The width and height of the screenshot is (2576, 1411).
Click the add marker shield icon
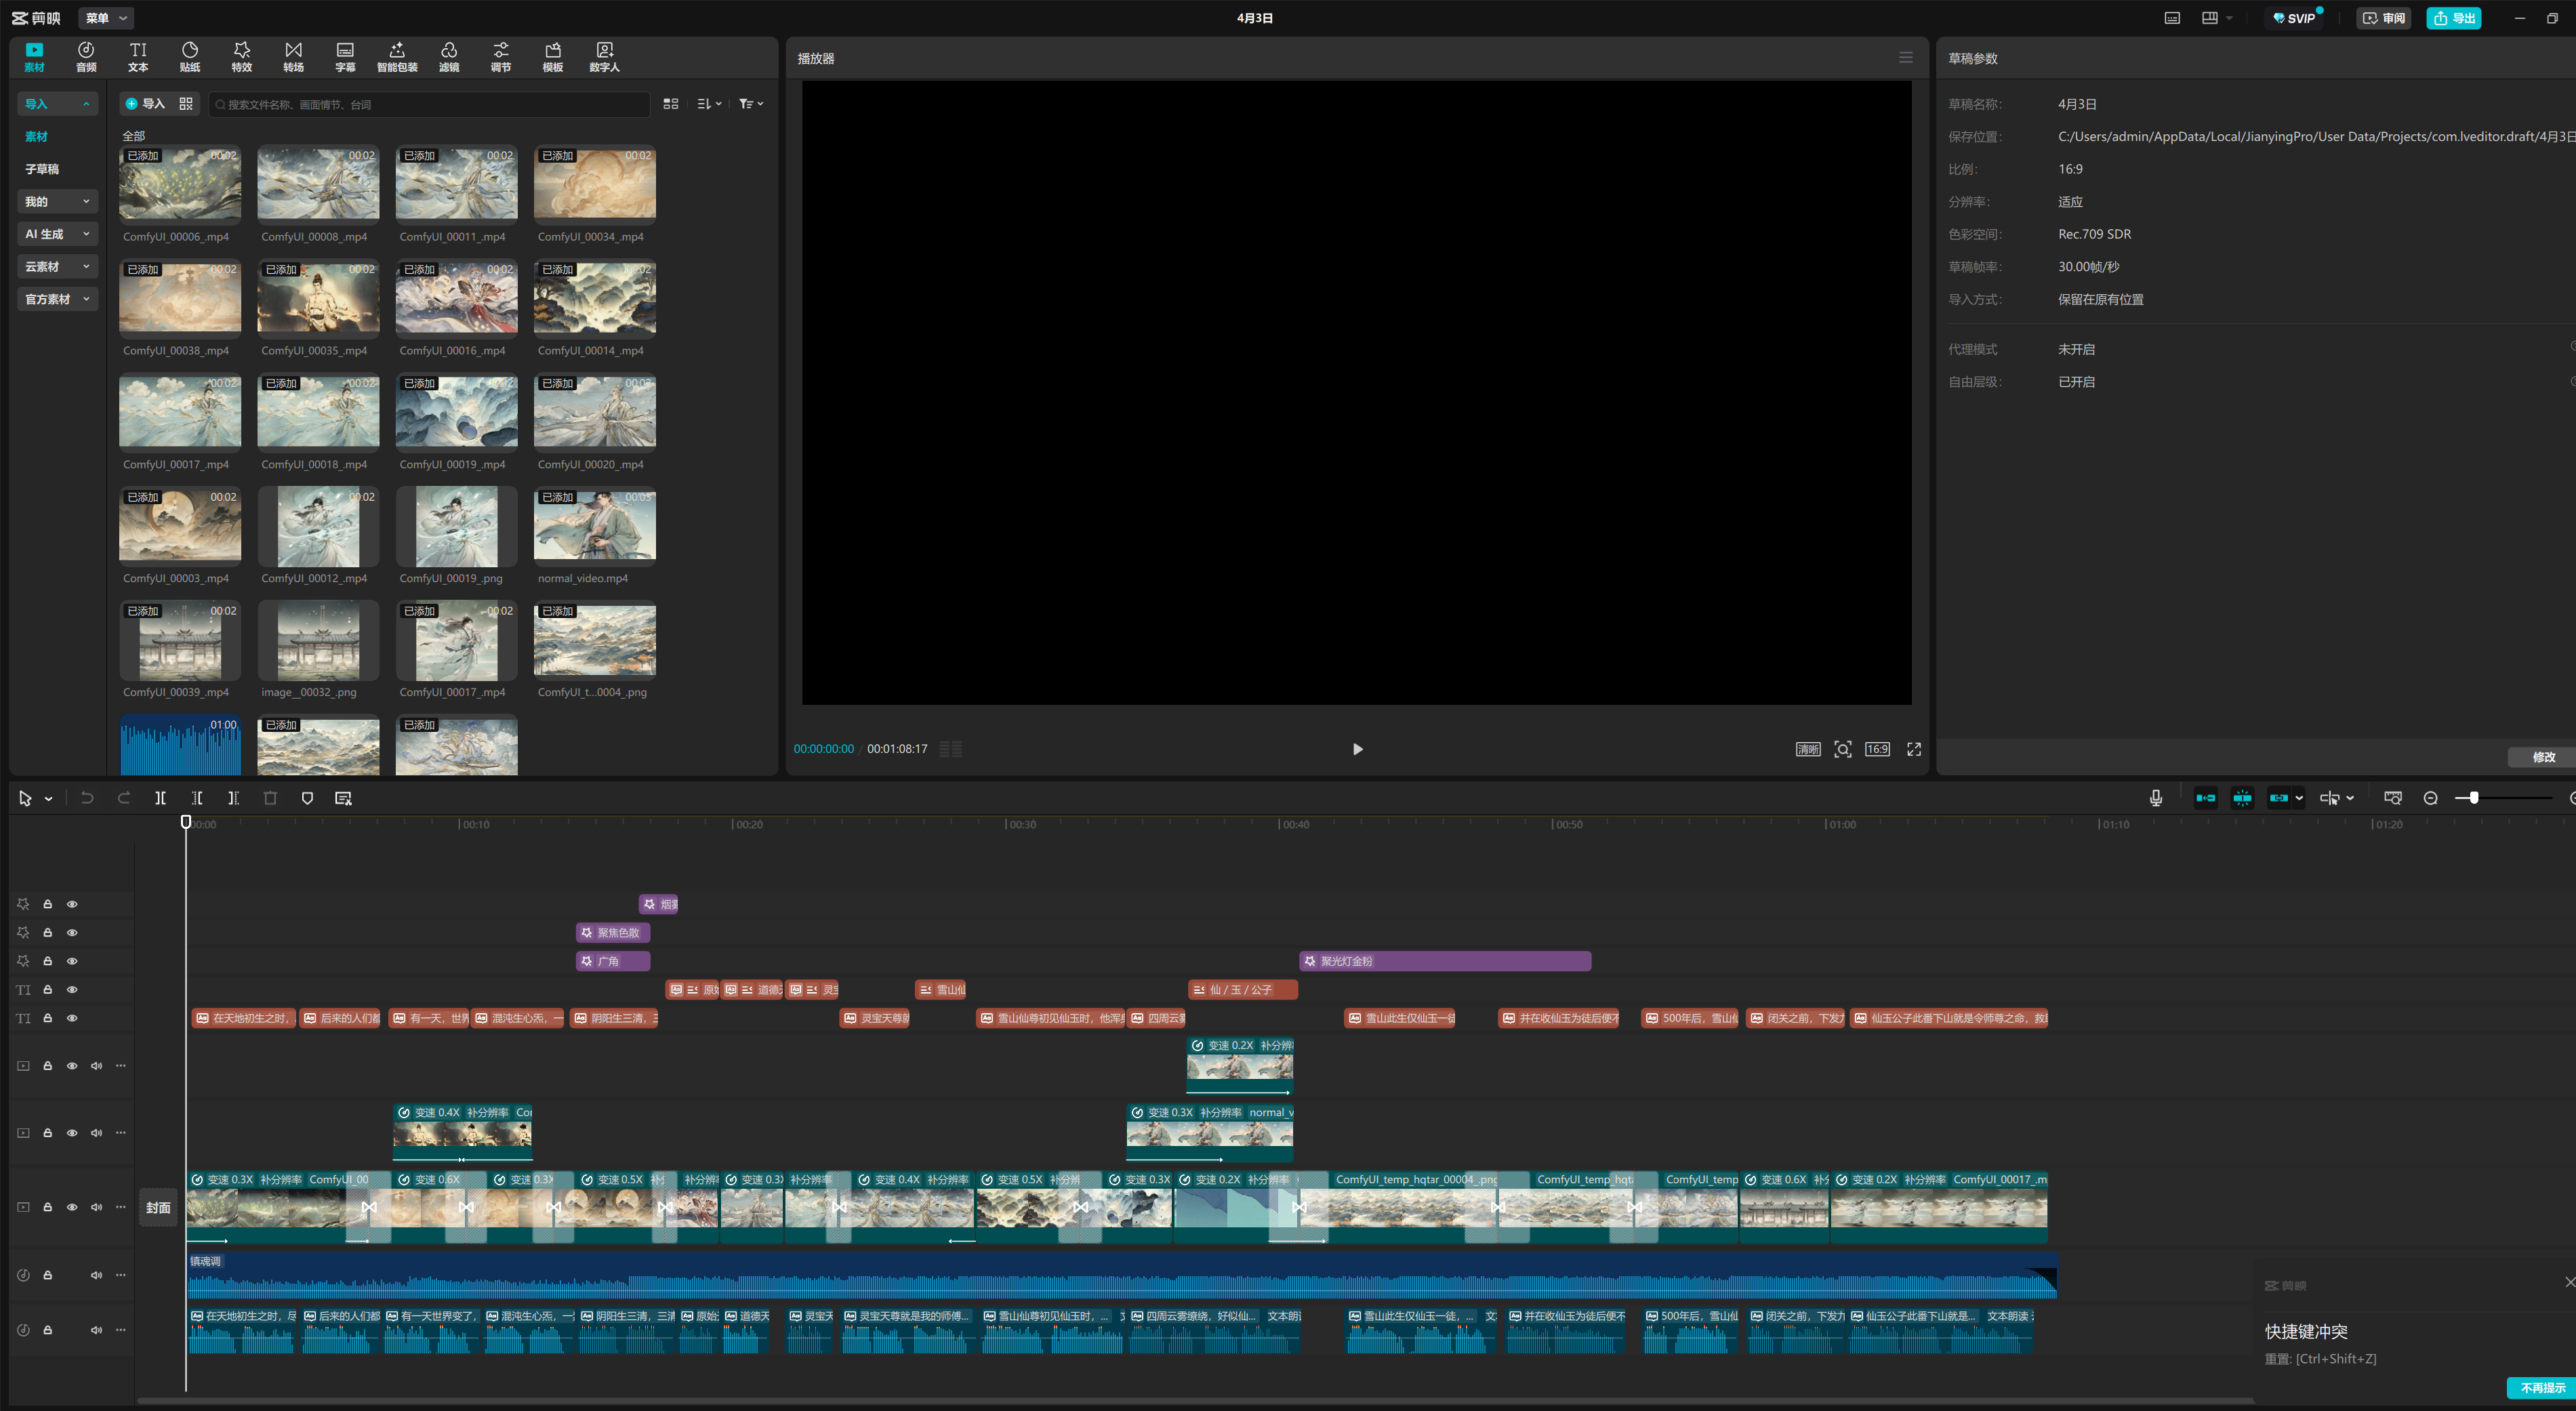(307, 798)
